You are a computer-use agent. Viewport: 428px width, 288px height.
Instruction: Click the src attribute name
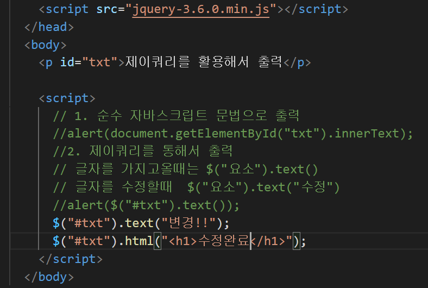coord(107,9)
